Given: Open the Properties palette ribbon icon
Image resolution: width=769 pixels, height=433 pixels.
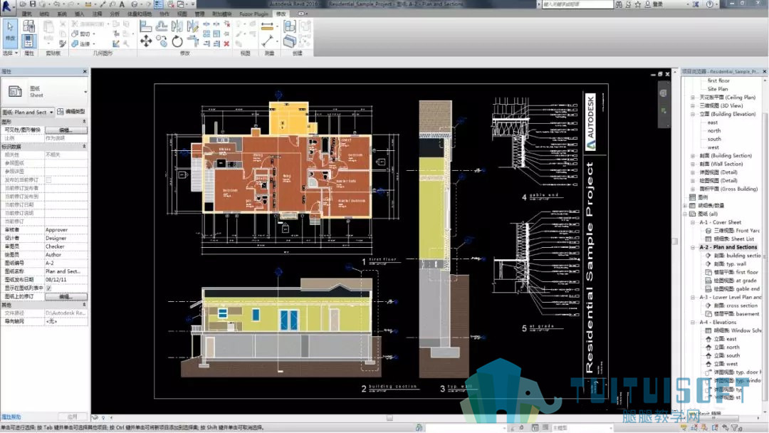Looking at the screenshot, I should pyautogui.click(x=28, y=41).
